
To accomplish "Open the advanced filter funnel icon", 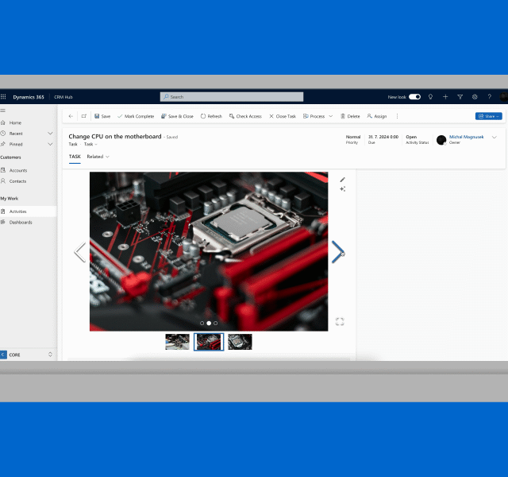I will [460, 97].
